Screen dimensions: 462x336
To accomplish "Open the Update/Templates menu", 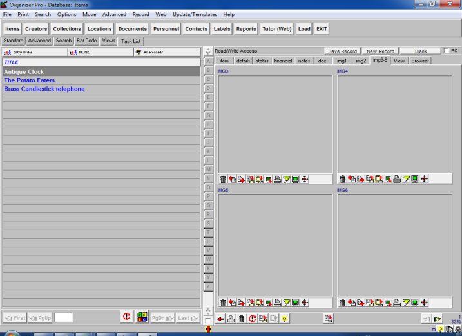I will point(195,14).
